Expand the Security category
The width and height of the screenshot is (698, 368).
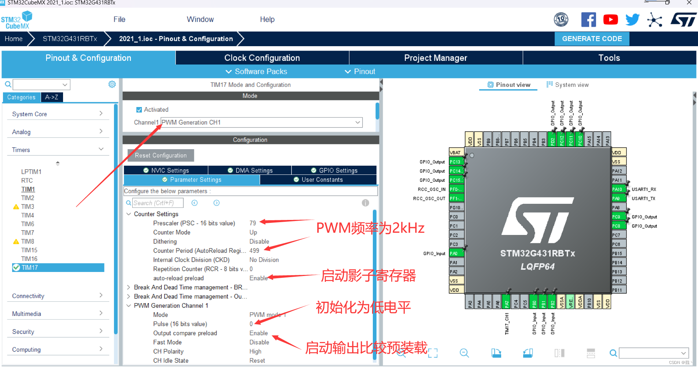58,332
